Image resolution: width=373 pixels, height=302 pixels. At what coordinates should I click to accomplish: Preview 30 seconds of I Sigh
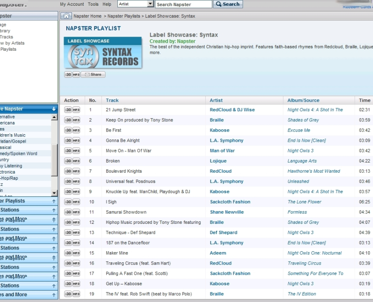[x=68, y=202]
